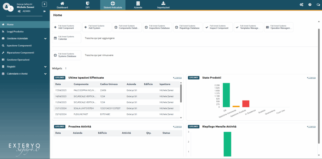Open the Inspections Database shortcut tile
The height and width of the screenshot is (159, 322).
click(158, 27)
